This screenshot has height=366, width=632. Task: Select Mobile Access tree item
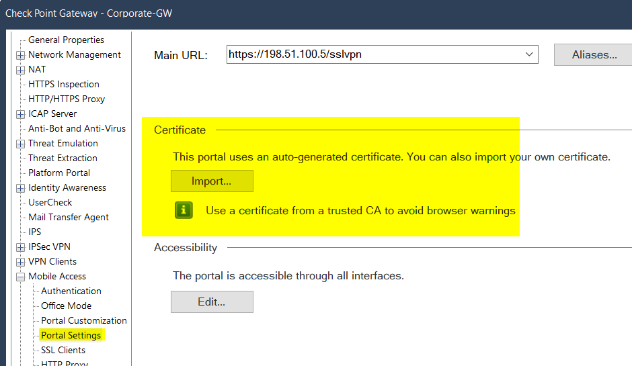(x=57, y=276)
